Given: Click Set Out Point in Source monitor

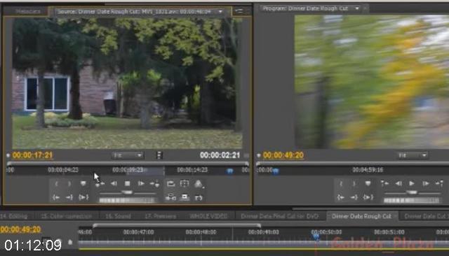Looking at the screenshot, I should [69, 184].
